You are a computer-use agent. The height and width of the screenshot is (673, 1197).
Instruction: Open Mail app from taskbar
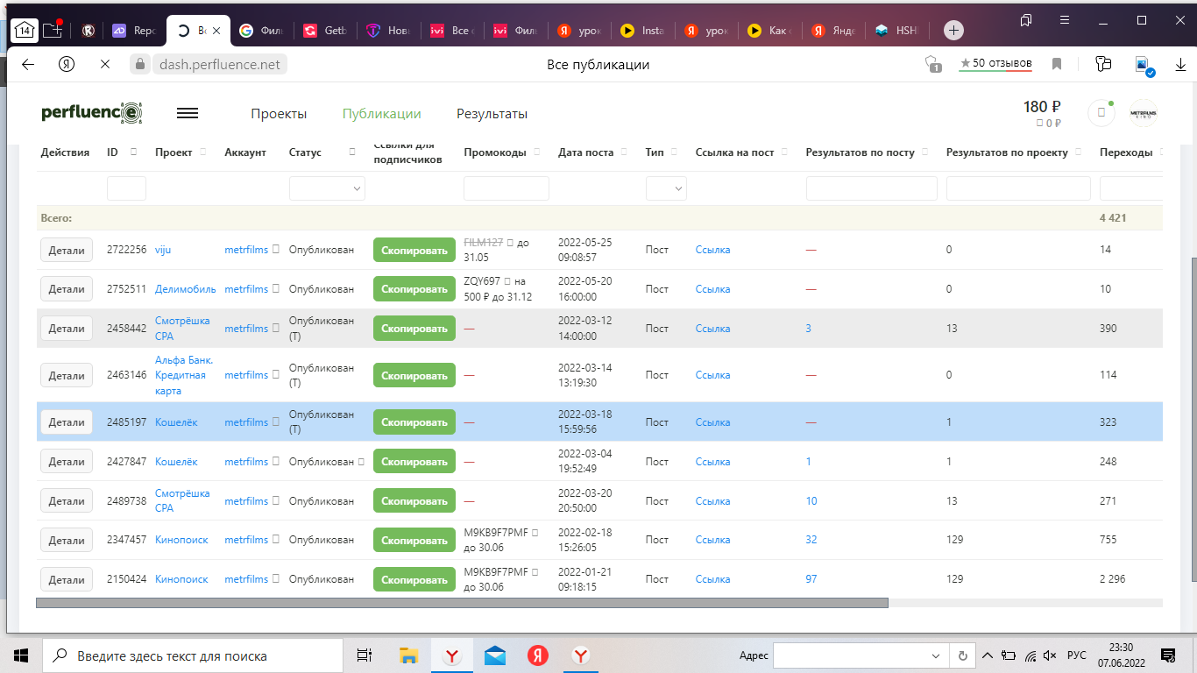coord(495,655)
